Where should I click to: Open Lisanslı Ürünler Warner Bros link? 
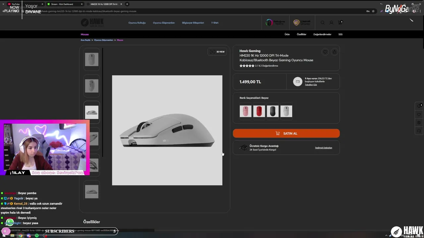pyautogui.click(x=302, y=22)
